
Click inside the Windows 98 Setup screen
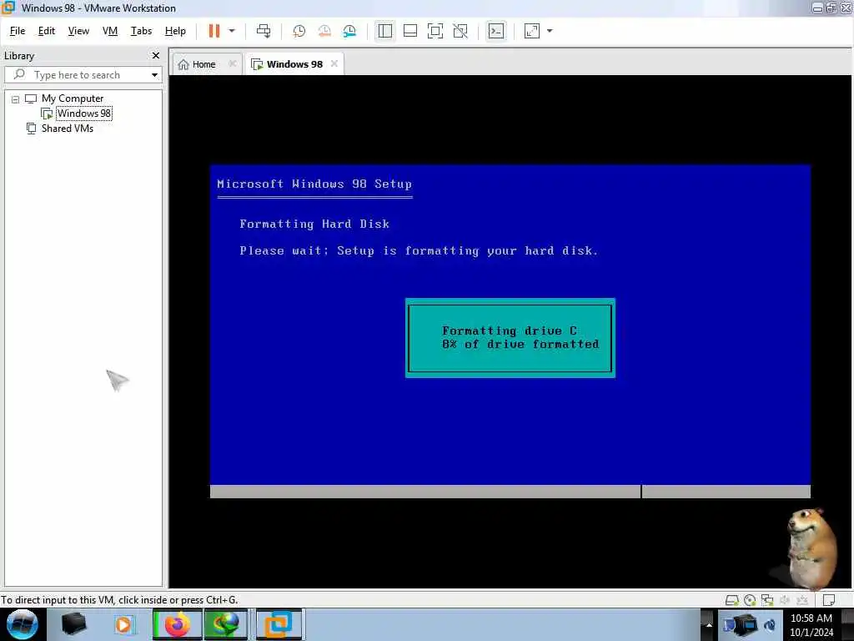tap(510, 331)
